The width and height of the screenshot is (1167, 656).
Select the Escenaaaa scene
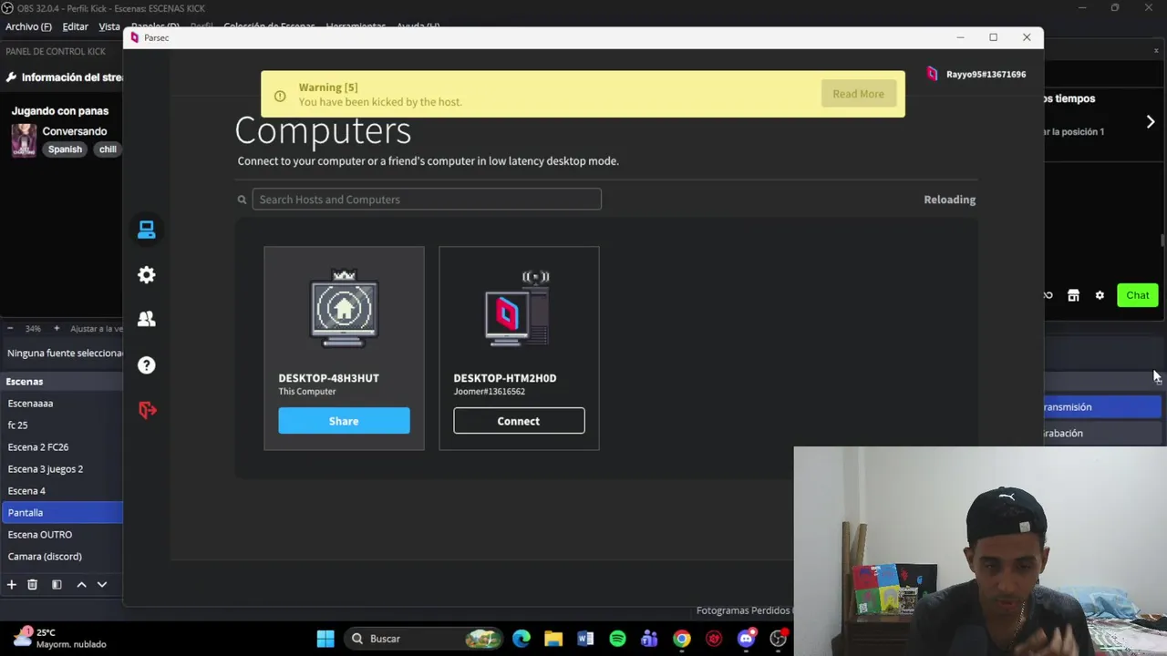(x=62, y=404)
